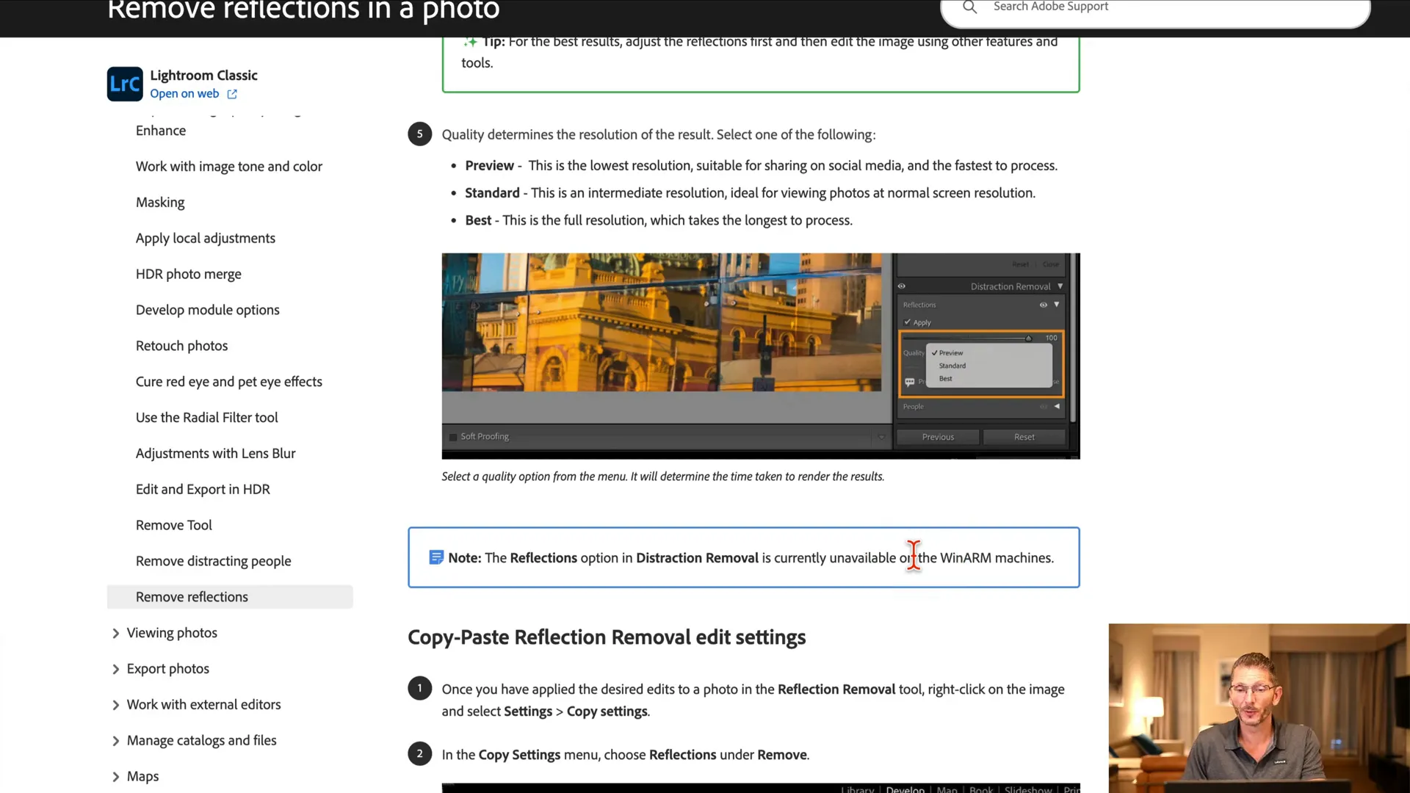This screenshot has width=1410, height=793.
Task: Open Retouch photos page
Action: [182, 346]
